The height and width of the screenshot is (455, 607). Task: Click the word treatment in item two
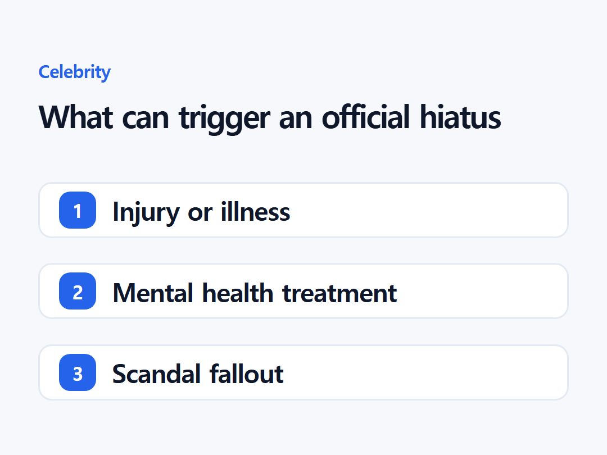(x=339, y=293)
